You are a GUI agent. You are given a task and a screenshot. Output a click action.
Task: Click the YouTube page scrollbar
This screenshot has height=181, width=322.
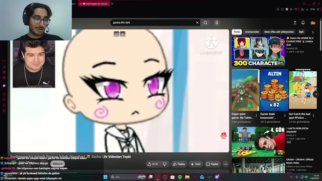(x=320, y=35)
